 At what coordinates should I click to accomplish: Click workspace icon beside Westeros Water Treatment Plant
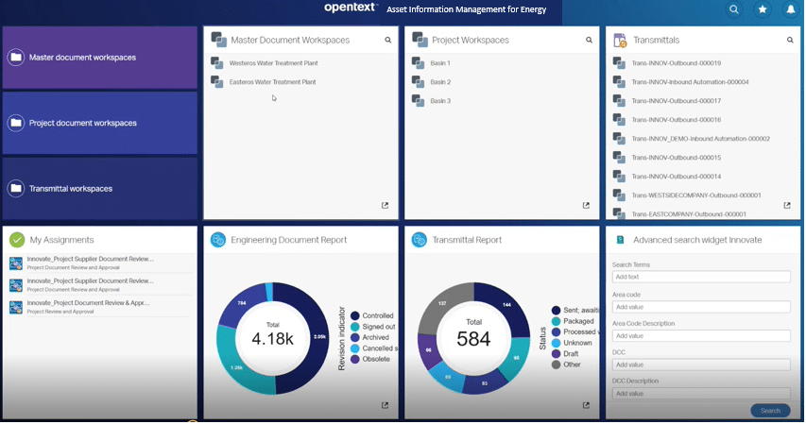coord(217,63)
